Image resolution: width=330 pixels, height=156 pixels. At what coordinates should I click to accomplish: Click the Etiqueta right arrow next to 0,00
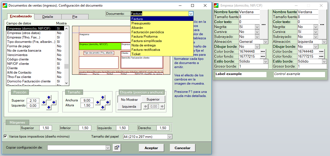[162, 107]
